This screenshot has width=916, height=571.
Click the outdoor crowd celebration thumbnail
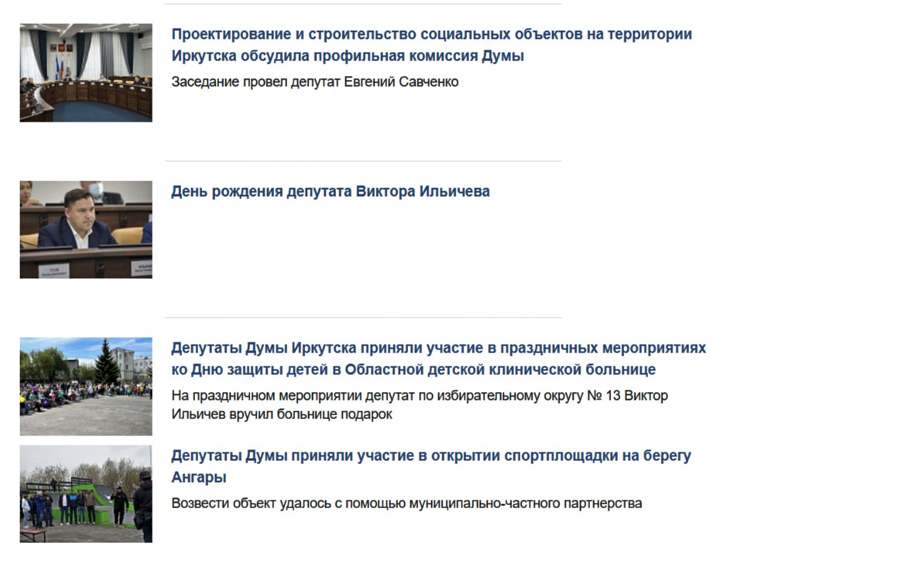86,387
